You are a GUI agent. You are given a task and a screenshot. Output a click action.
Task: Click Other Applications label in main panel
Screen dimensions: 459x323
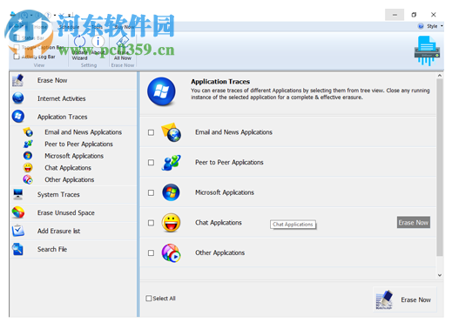click(x=219, y=252)
